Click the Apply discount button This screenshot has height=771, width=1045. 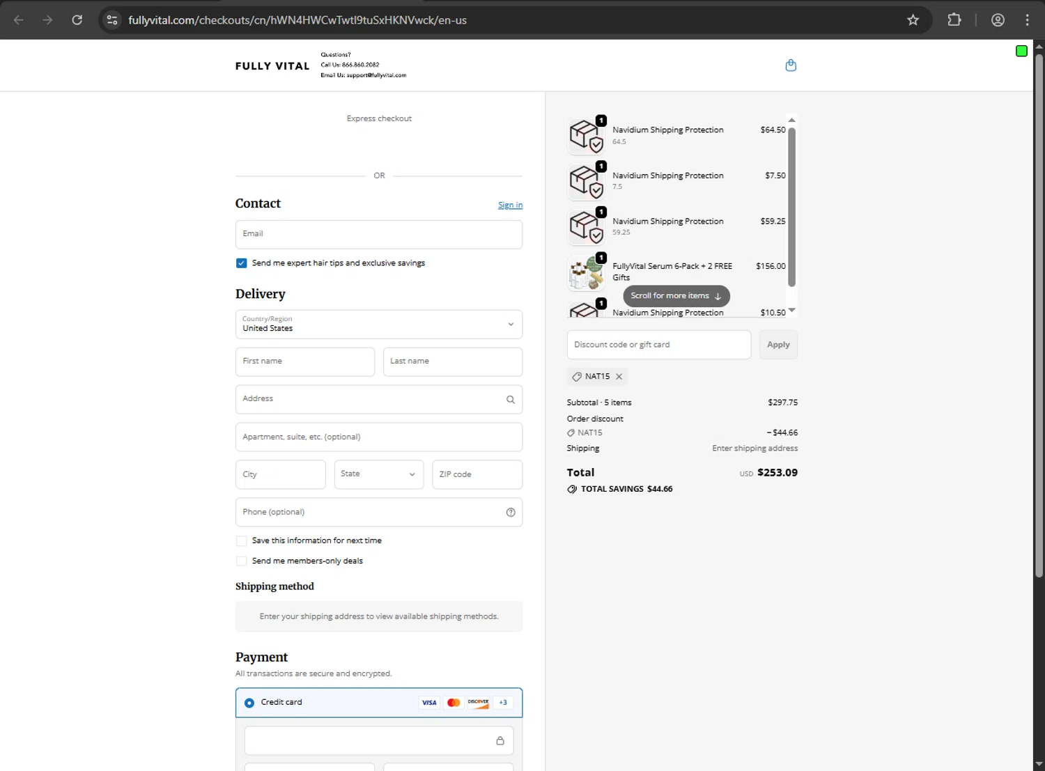pyautogui.click(x=778, y=345)
